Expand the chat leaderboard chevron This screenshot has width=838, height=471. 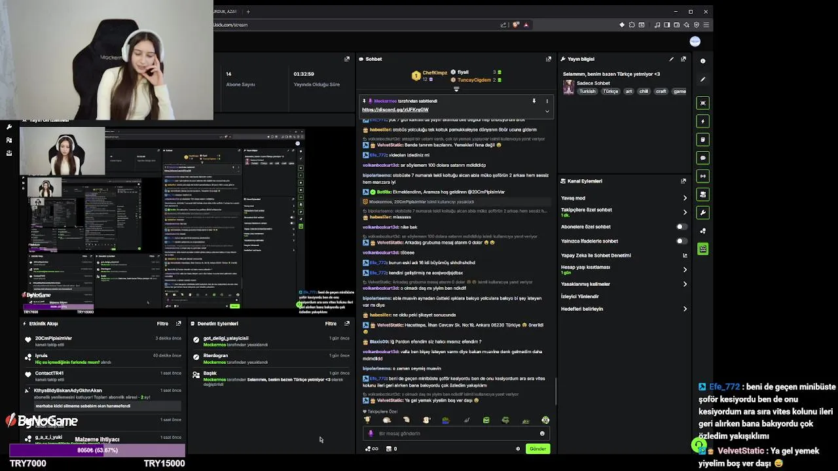coord(456,89)
